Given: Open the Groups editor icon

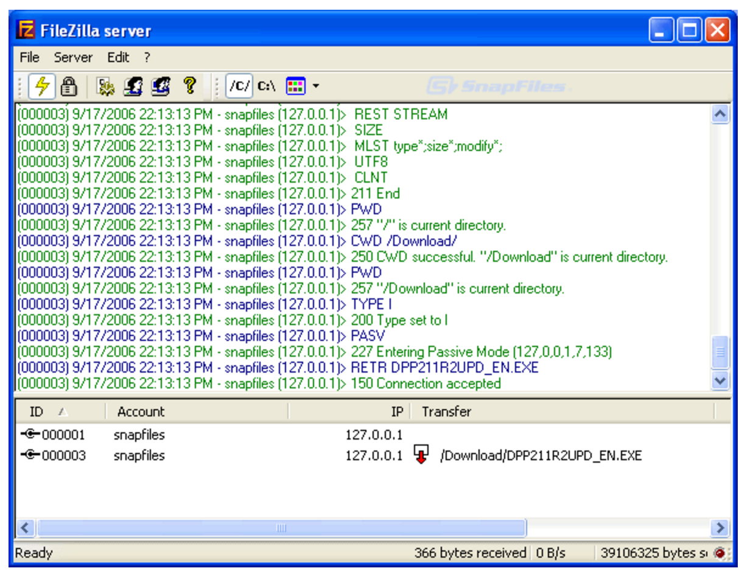Looking at the screenshot, I should click(x=161, y=86).
